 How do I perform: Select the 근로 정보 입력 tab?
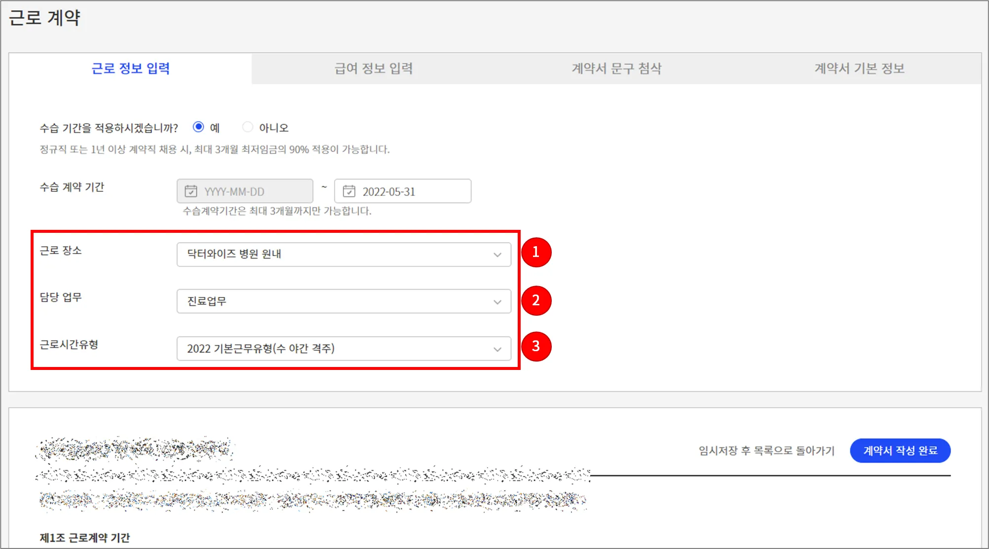131,69
